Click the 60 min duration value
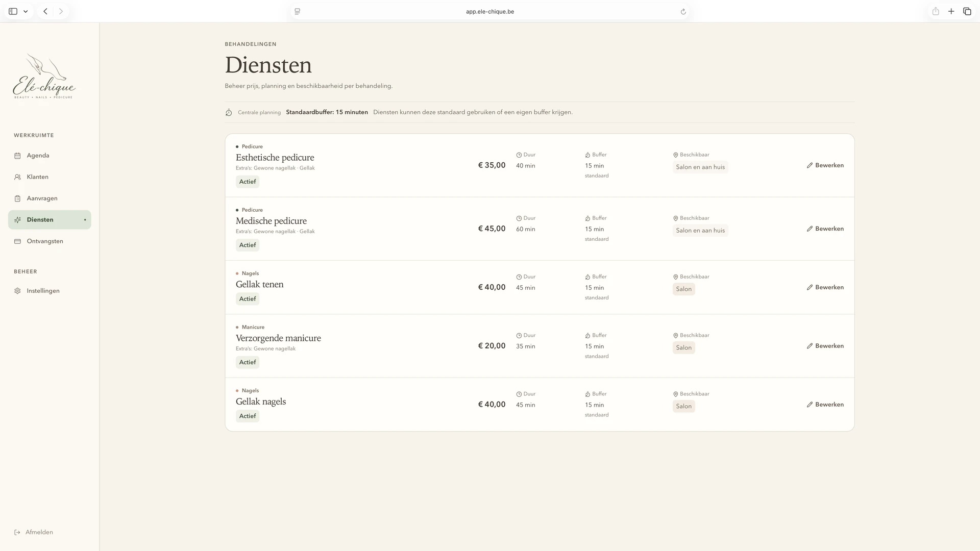 [x=525, y=229]
